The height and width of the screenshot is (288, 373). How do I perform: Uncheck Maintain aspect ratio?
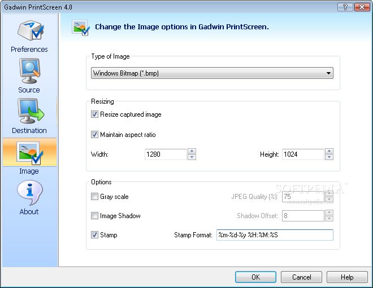pyautogui.click(x=94, y=135)
